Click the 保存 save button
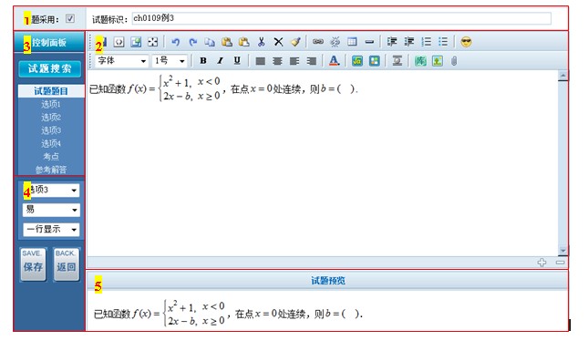The image size is (588, 341). (34, 264)
